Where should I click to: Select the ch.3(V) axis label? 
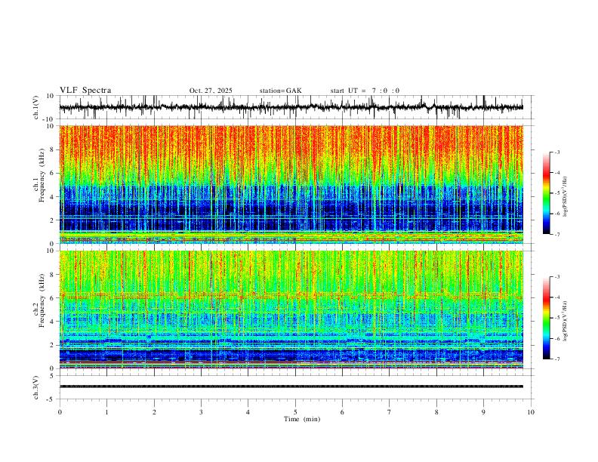point(36,387)
